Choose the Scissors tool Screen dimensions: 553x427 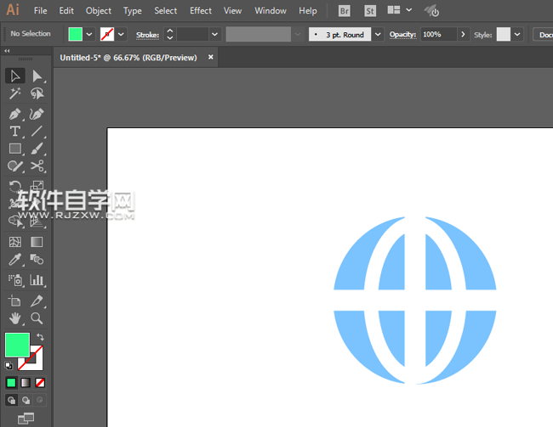37,166
